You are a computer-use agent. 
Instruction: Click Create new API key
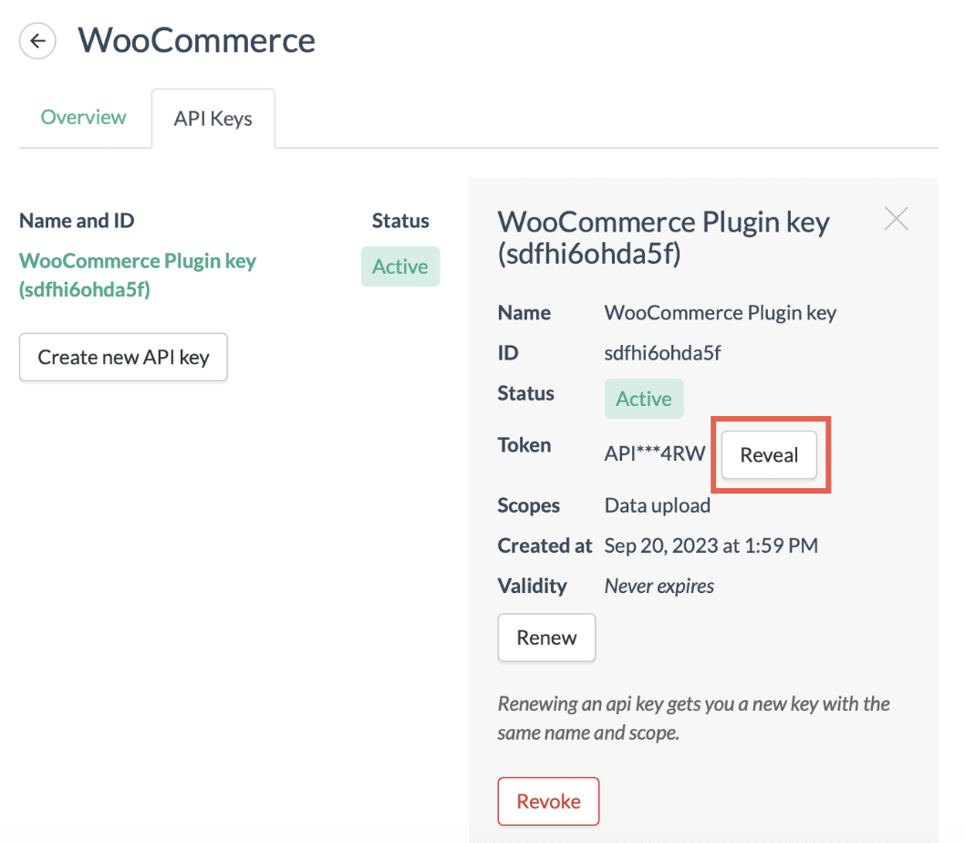pos(122,357)
